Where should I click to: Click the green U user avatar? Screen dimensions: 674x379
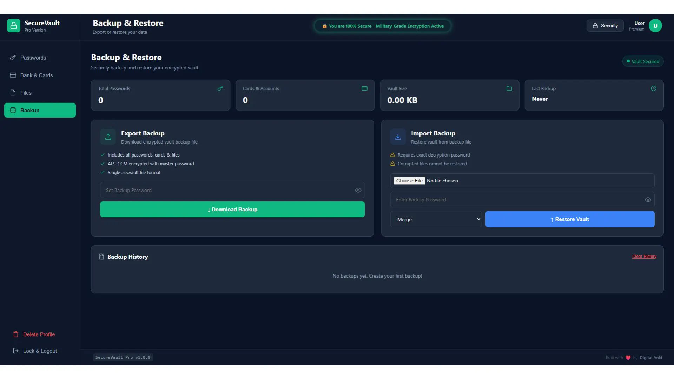[x=655, y=26]
